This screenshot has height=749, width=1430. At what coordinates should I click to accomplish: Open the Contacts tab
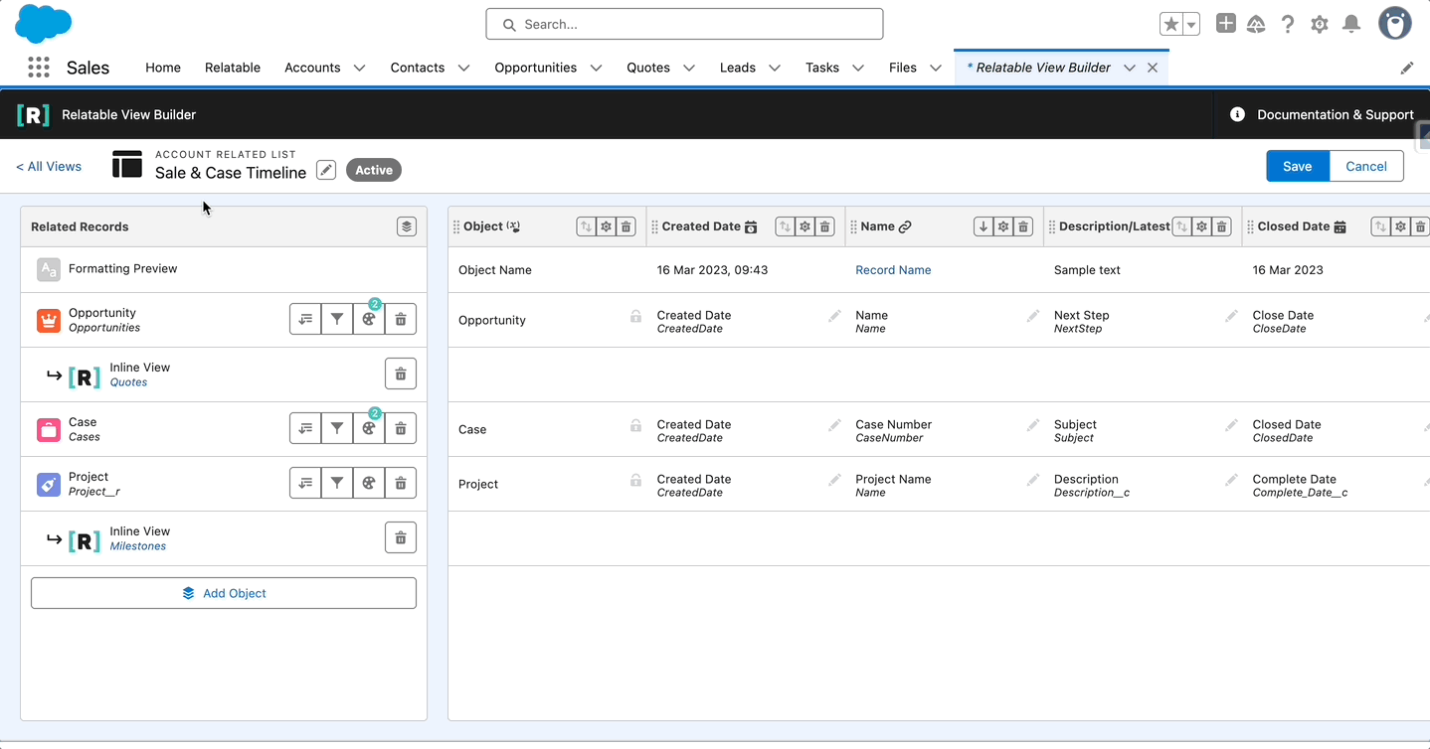[418, 68]
